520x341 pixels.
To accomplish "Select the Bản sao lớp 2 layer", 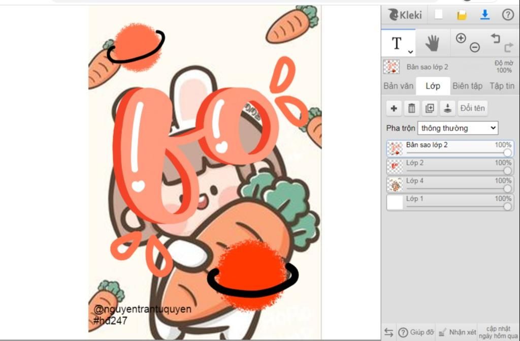I will tap(450, 148).
